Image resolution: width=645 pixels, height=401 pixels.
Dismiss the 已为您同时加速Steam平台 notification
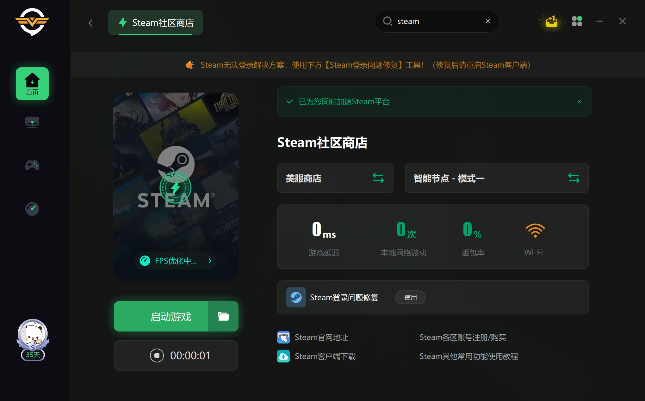coord(579,101)
